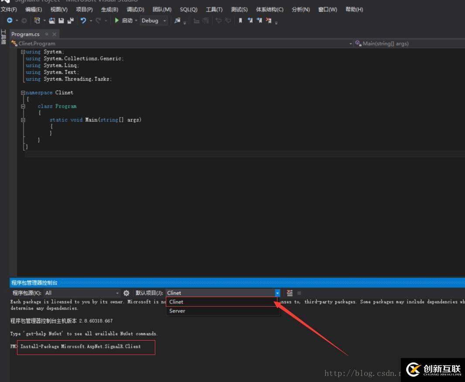Expand the 启动 button dropdown arrow
The height and width of the screenshot is (382, 465).
click(x=136, y=20)
